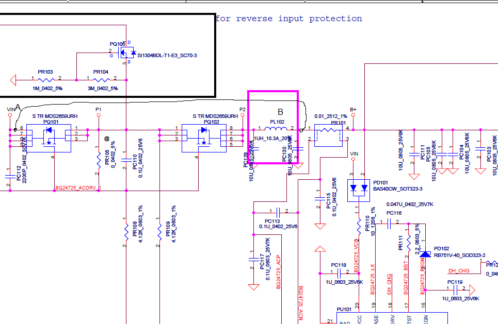Click the PL102 inductor coil symbol

tap(276, 128)
